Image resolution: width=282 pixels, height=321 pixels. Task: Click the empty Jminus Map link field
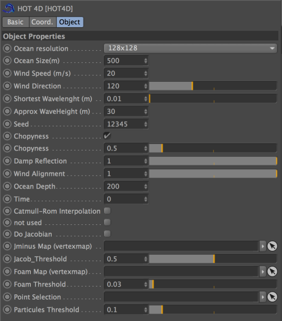tap(181, 246)
